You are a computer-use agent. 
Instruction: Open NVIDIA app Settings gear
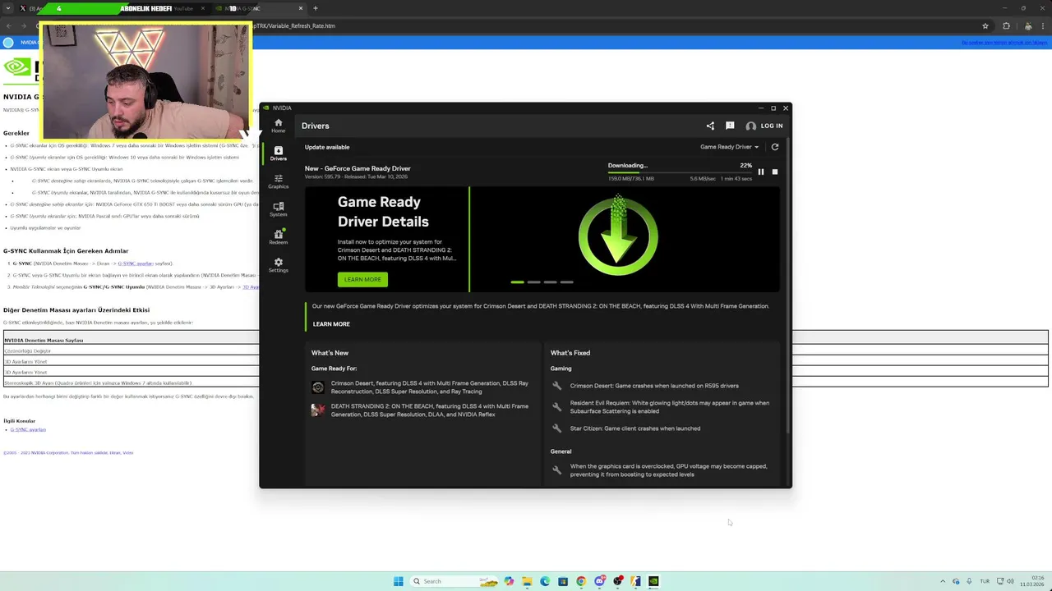click(278, 265)
